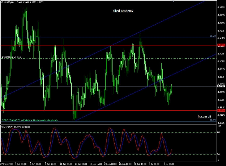The image size is (226, 166).
Task: Click the red 1.3799 price tag
Action: pyautogui.click(x=221, y=111)
